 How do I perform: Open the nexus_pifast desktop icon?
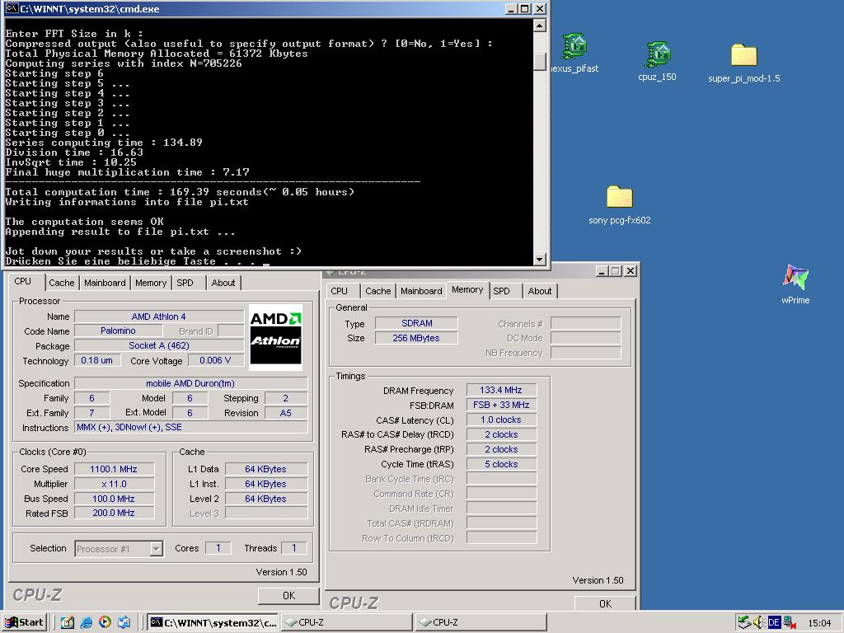[x=574, y=53]
